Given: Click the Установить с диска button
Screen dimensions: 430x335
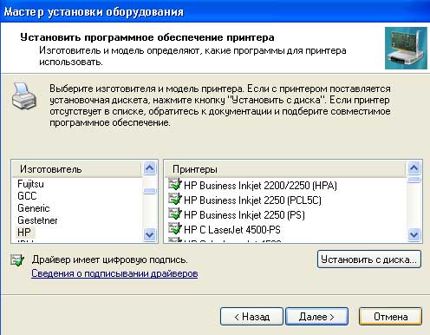Looking at the screenshot, I should coord(369,259).
